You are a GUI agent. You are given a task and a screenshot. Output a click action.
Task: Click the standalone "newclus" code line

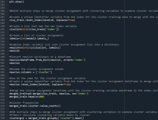coord(15,63)
